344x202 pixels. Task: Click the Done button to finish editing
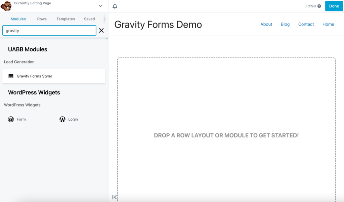(x=334, y=6)
